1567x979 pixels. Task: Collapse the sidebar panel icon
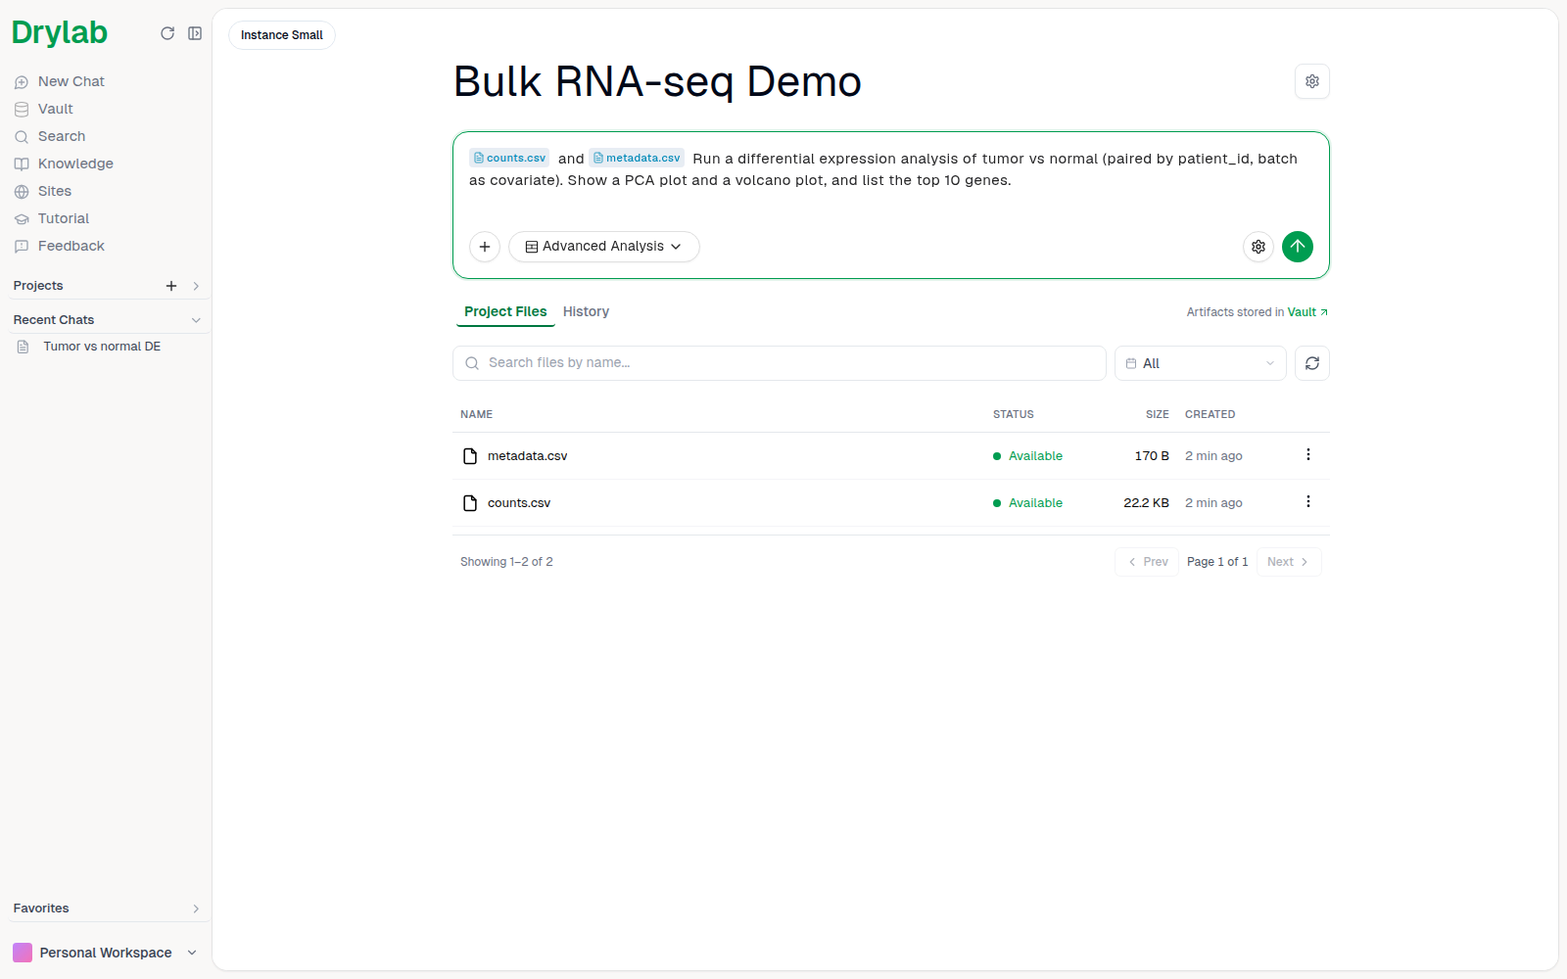[195, 33]
